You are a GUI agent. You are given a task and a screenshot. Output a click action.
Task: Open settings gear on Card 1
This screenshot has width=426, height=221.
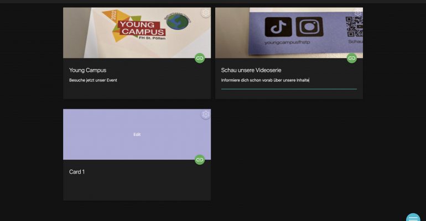click(x=205, y=114)
